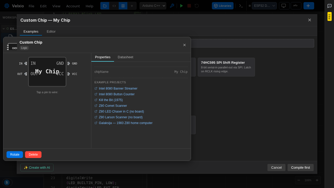Screen dimensions: 334x188
Task: Zoom out with minus icon
Action: click(x=299, y=180)
